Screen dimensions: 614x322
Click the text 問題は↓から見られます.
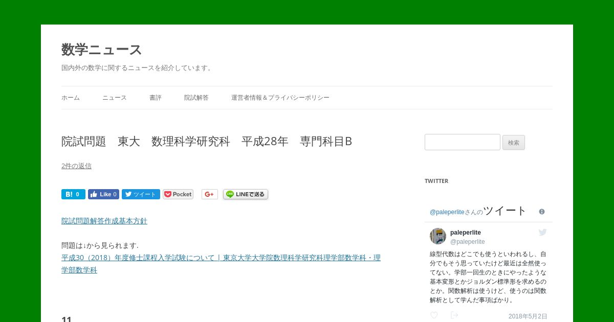point(100,245)
